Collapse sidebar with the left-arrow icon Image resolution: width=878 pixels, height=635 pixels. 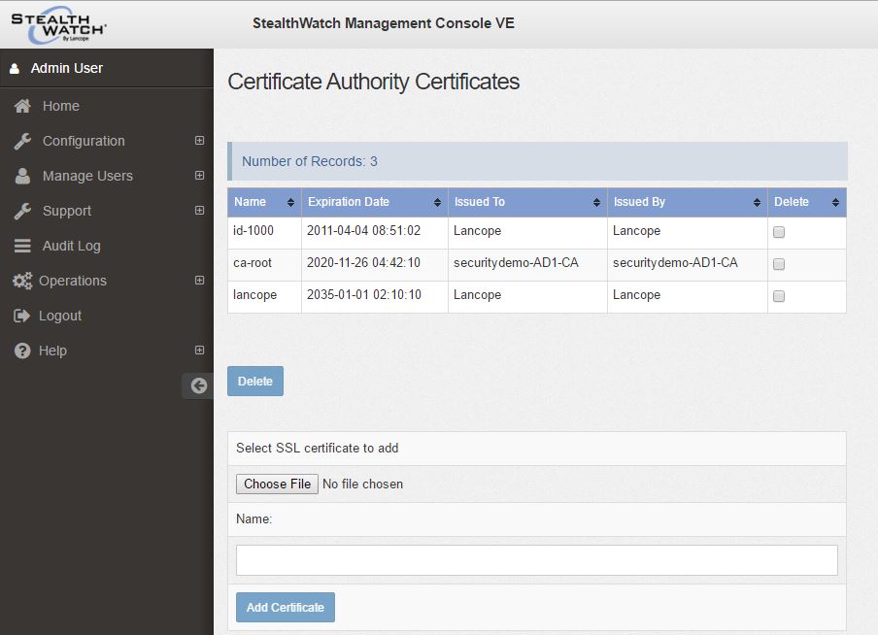(199, 385)
